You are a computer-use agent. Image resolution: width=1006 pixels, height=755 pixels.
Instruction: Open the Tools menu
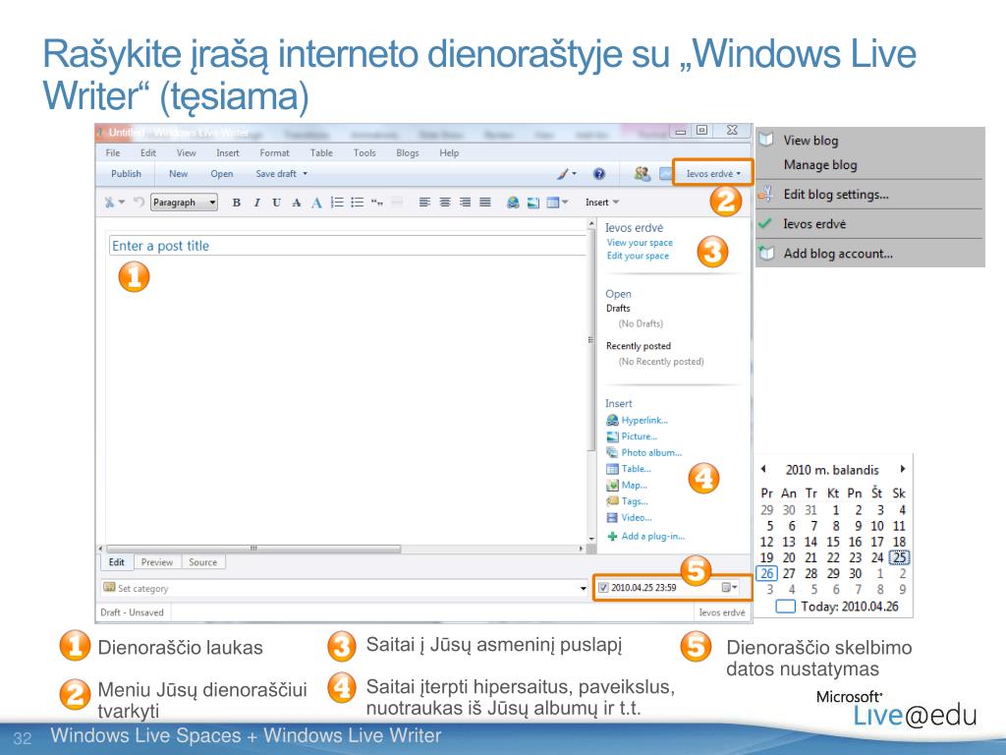pyautogui.click(x=364, y=152)
